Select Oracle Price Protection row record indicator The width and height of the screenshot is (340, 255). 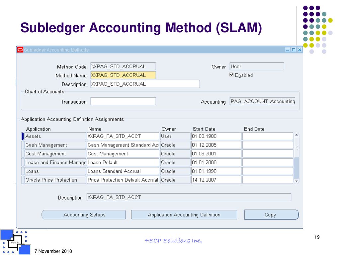tap(23, 180)
